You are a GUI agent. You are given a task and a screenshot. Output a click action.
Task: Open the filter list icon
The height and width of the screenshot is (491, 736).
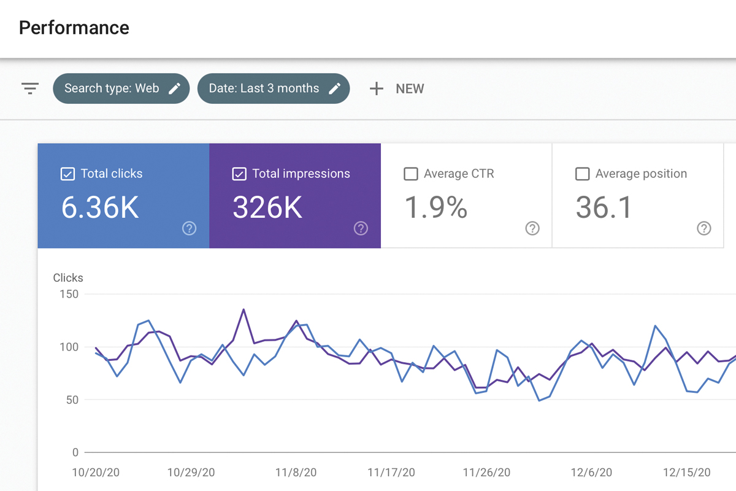[30, 88]
